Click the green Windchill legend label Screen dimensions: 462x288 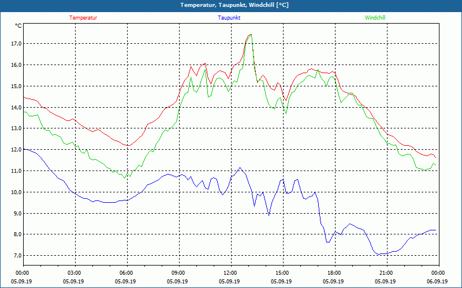coord(375,18)
